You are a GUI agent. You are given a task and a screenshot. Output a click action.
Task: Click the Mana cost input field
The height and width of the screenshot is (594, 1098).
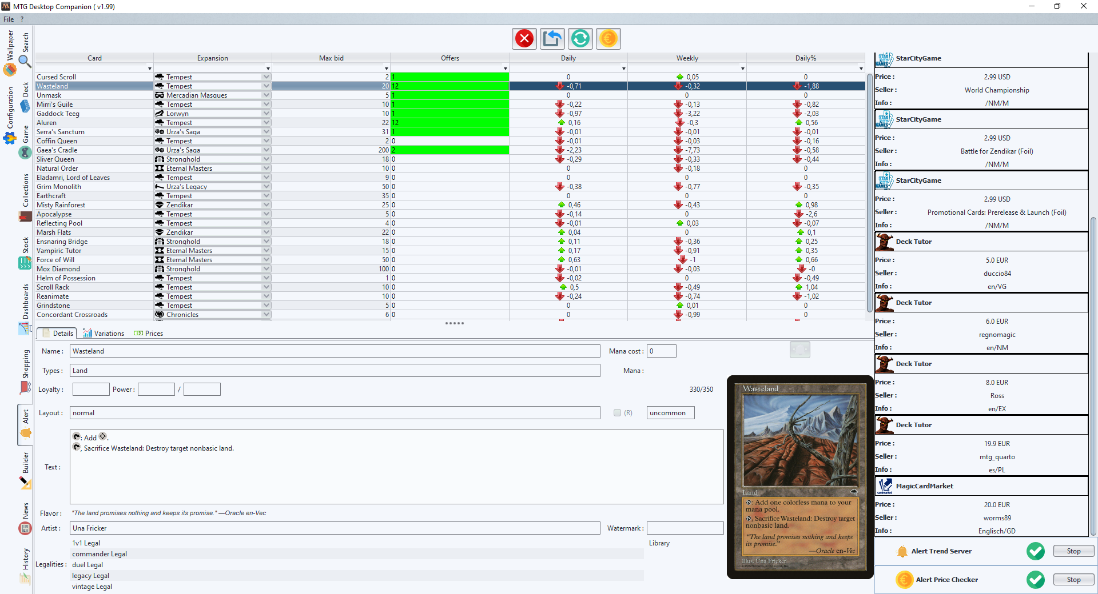coord(662,351)
